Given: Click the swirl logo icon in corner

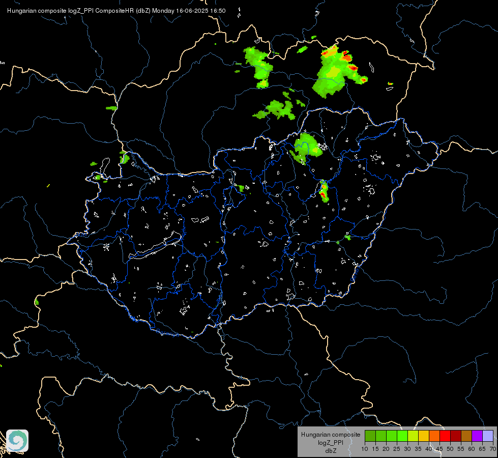Looking at the screenshot, I should (17, 441).
